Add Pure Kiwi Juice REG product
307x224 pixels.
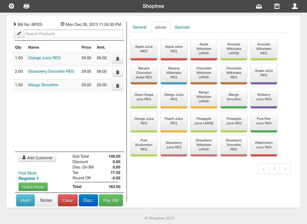coord(264,122)
